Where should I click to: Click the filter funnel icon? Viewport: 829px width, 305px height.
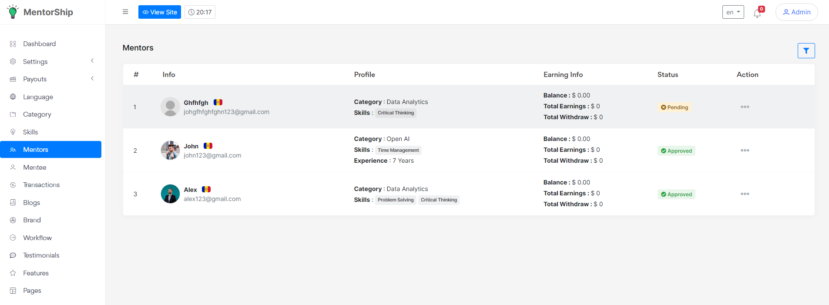(x=806, y=51)
